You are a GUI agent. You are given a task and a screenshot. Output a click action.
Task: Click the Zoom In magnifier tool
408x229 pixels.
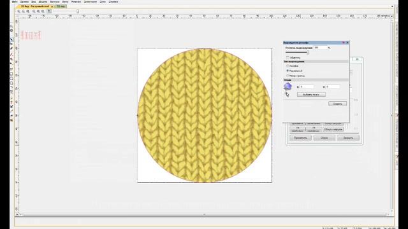(x=18, y=11)
